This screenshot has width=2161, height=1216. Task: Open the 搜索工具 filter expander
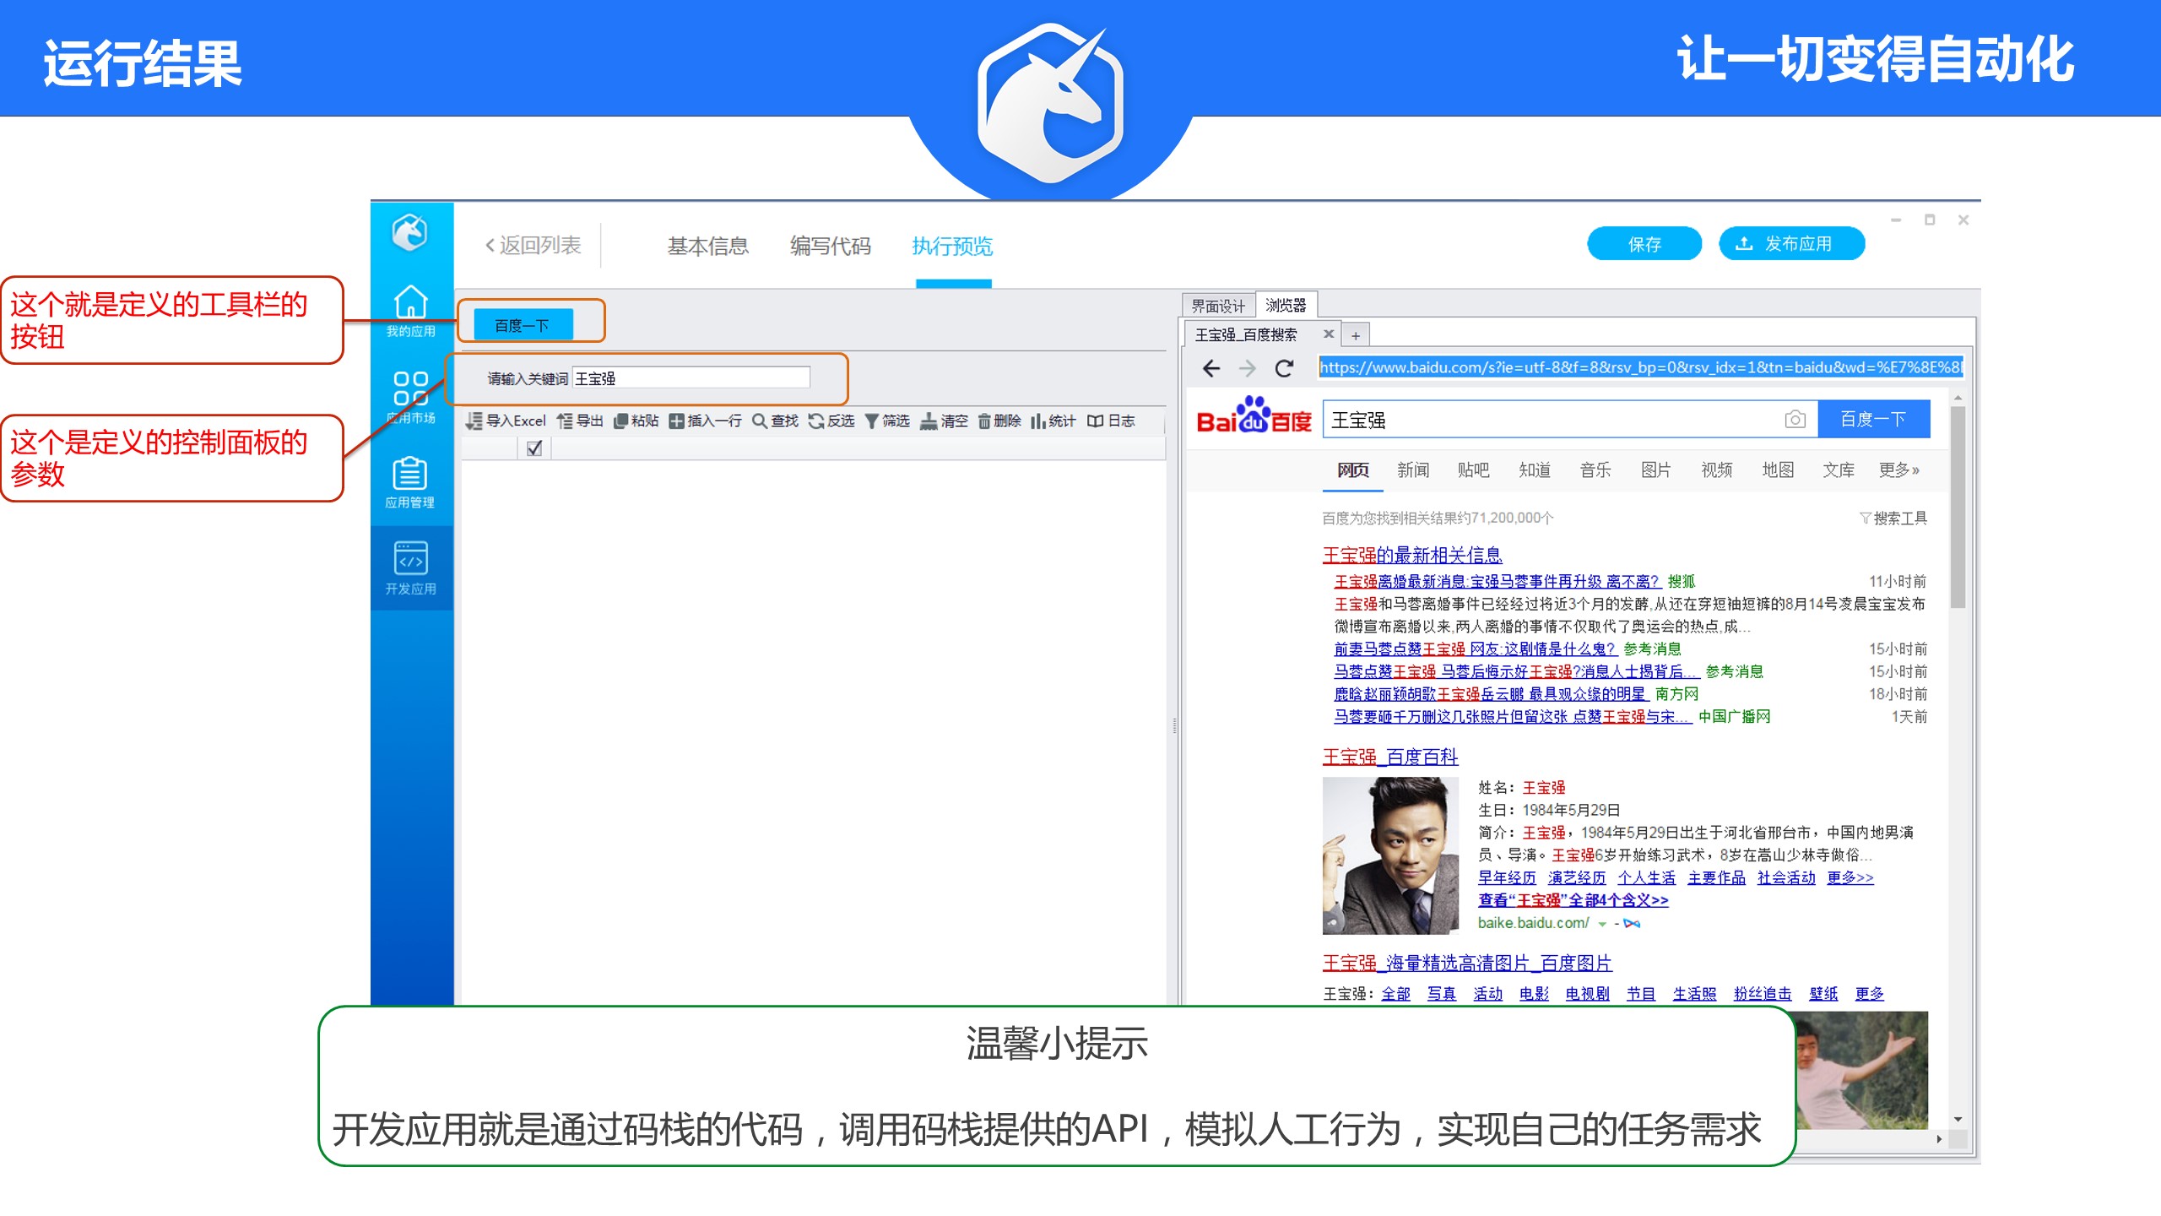click(1893, 518)
